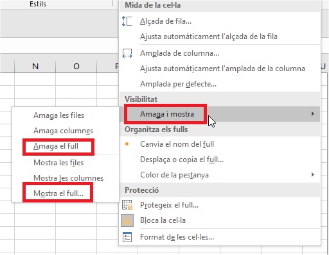Expand the Color de la pestanya arrow

coord(313,175)
